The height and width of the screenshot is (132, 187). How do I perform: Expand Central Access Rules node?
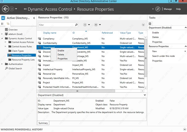coord(5,46)
